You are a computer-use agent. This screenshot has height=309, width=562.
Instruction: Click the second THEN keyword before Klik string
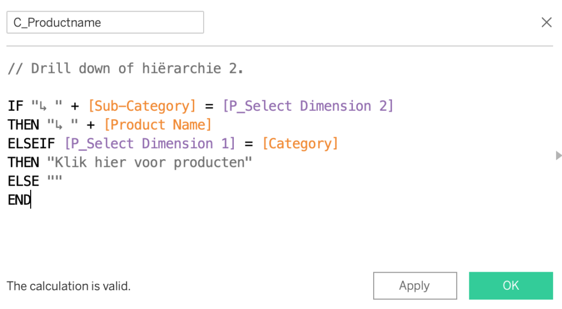coord(23,162)
